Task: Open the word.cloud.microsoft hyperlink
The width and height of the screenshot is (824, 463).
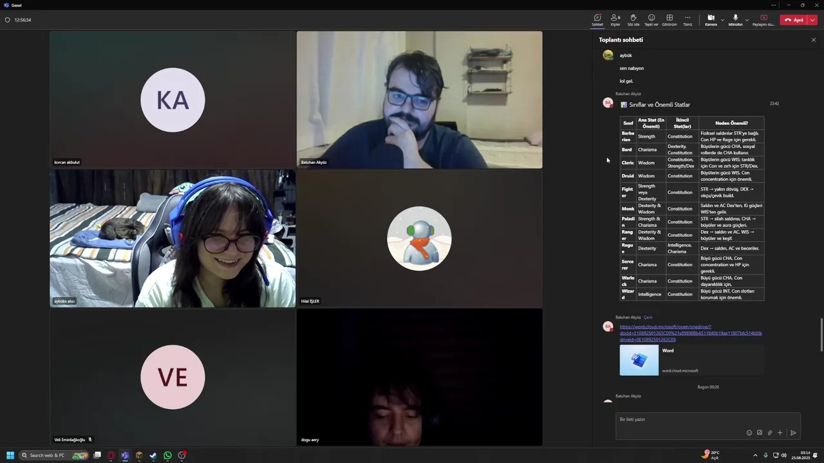Action: (x=691, y=333)
